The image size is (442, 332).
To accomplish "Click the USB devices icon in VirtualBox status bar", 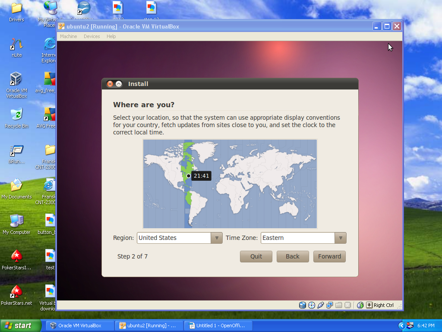I will [321, 305].
